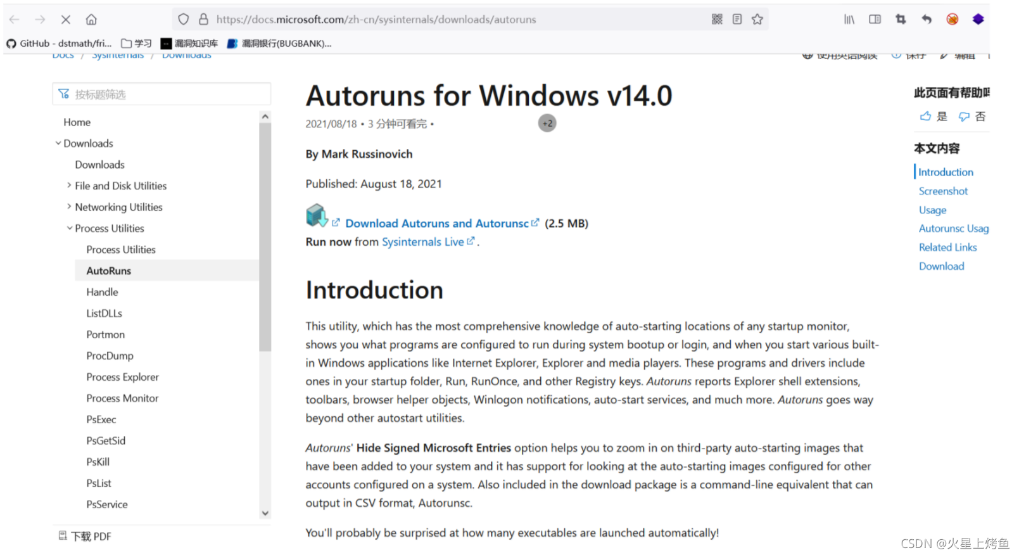Open PsExec in the sidebar
Screen dimensions: 1019x555
point(101,419)
